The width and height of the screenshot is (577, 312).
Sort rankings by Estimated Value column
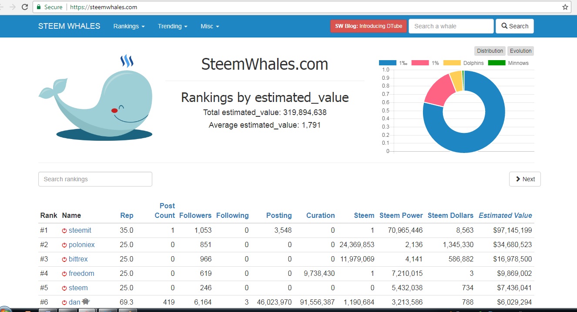coord(505,215)
